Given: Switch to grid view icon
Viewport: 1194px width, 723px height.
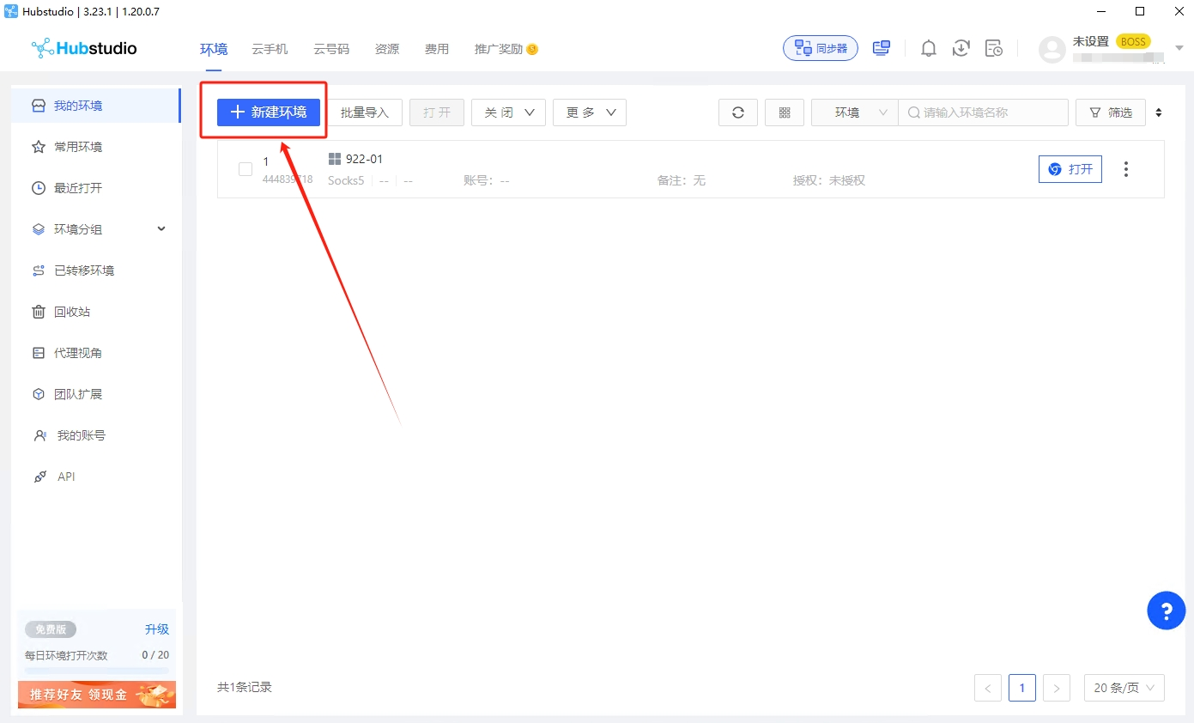Looking at the screenshot, I should [x=784, y=112].
